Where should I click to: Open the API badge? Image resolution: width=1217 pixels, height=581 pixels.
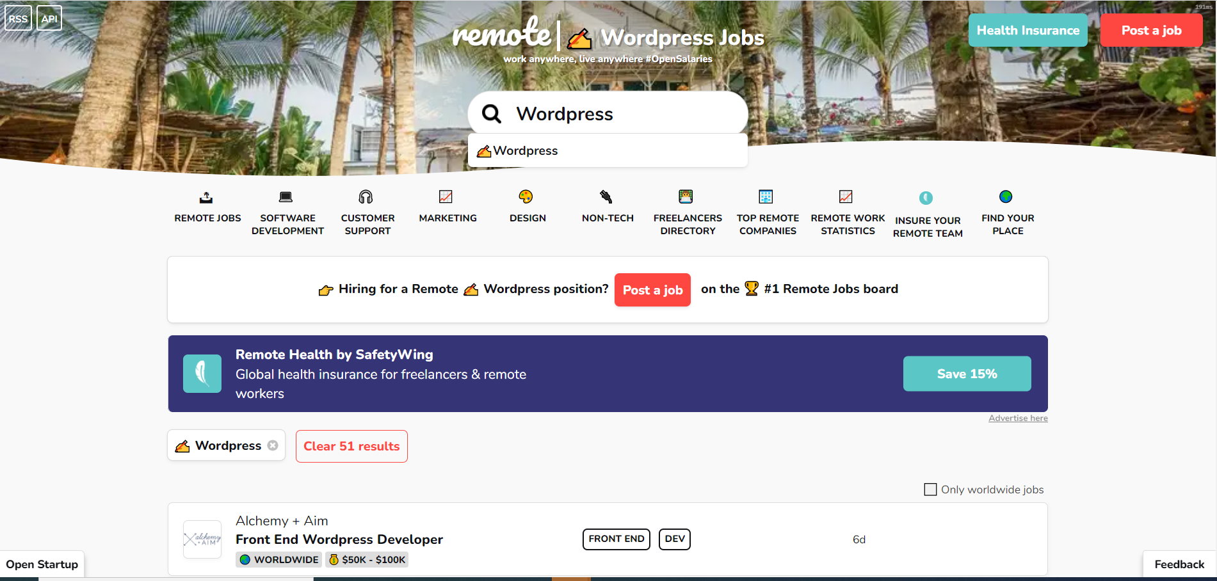[x=49, y=19]
